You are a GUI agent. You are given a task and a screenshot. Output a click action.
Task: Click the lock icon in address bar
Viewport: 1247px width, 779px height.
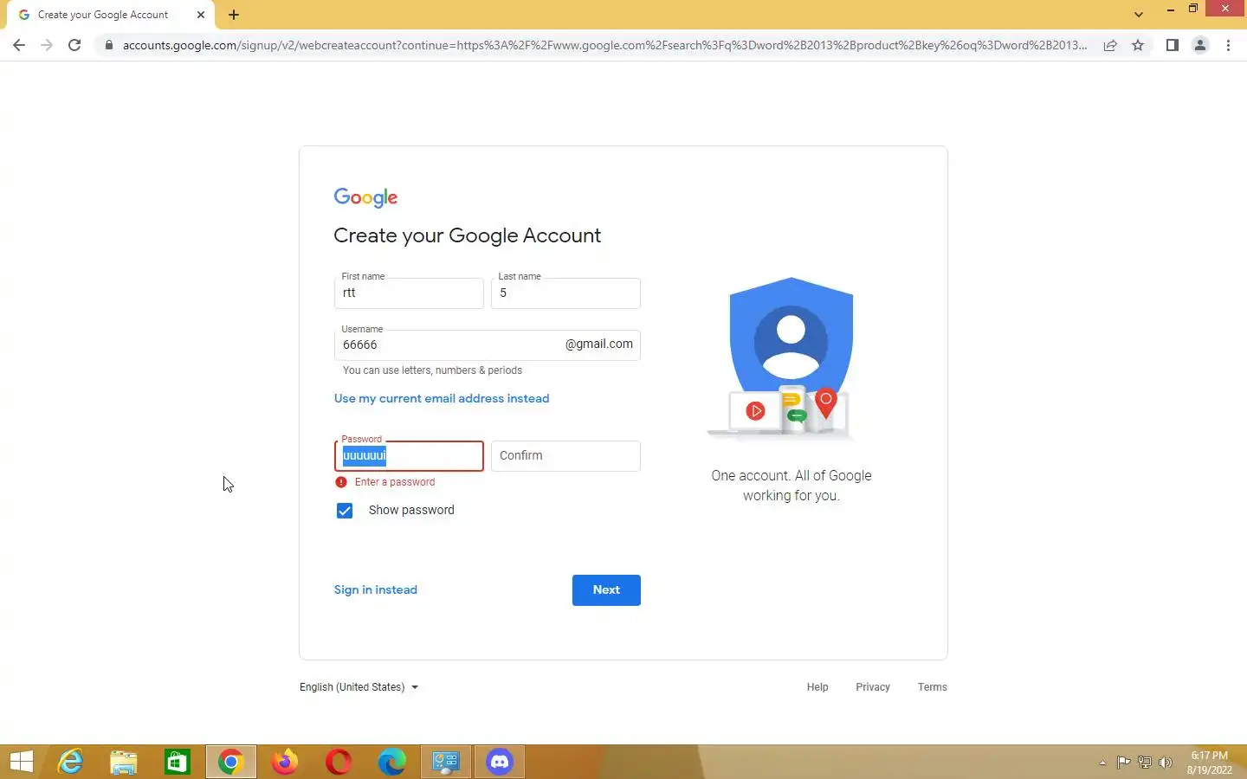[x=108, y=45]
